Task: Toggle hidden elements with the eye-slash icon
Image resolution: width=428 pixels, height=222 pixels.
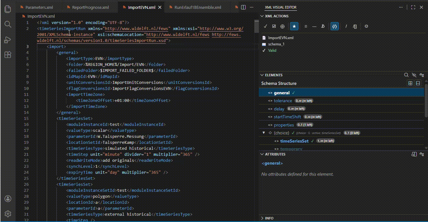Action: pyautogui.click(x=414, y=75)
